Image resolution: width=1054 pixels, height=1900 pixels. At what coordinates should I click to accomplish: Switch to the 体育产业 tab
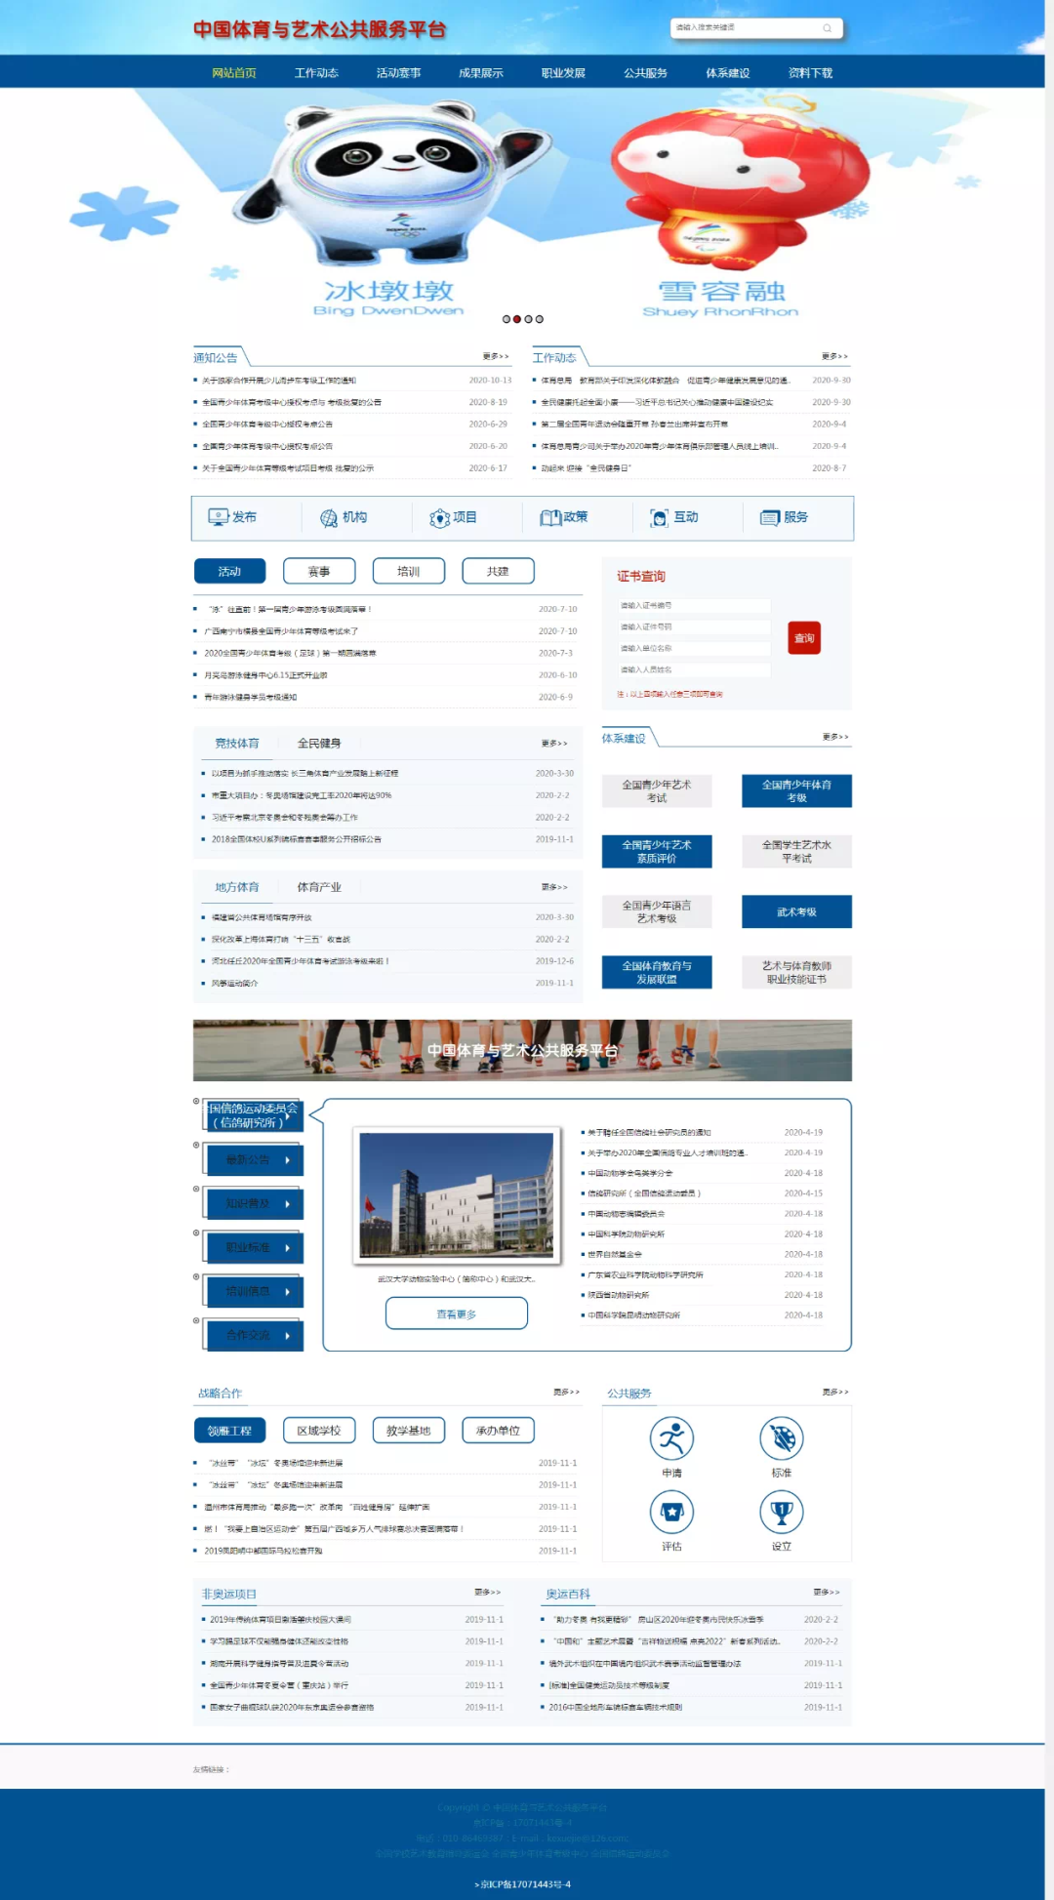[319, 887]
